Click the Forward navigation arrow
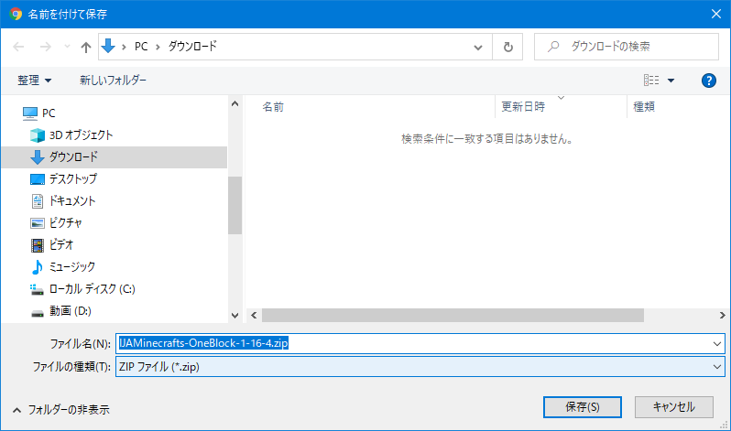 (45, 47)
